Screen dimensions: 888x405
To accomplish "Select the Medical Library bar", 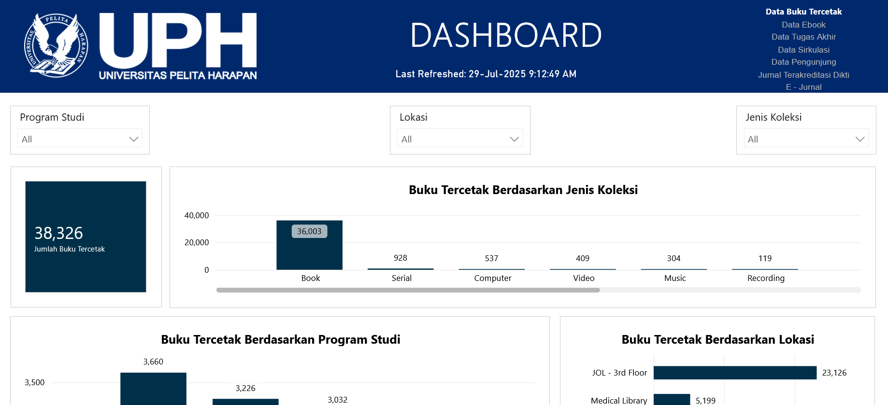I will (x=672, y=400).
